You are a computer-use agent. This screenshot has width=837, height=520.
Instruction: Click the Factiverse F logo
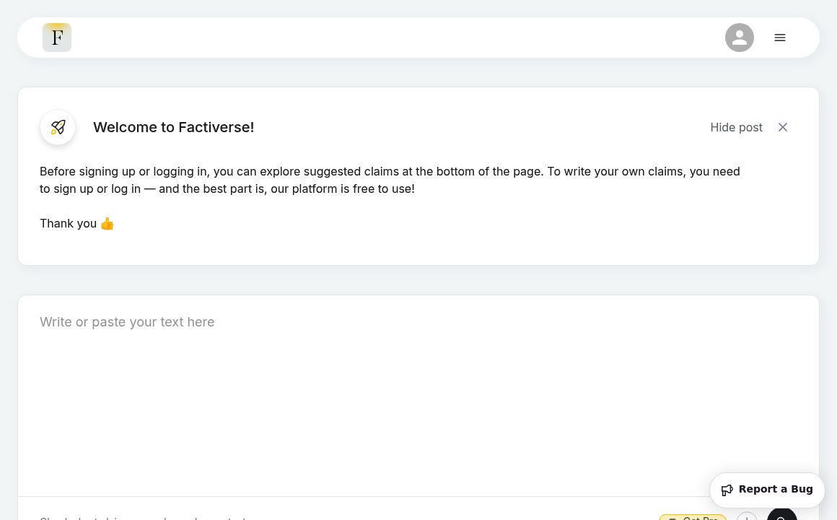[57, 38]
